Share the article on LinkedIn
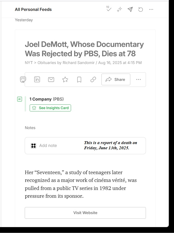 [37, 80]
